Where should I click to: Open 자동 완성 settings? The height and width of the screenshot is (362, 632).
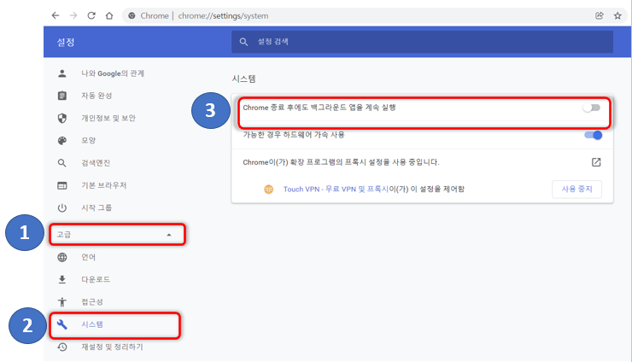tap(97, 96)
